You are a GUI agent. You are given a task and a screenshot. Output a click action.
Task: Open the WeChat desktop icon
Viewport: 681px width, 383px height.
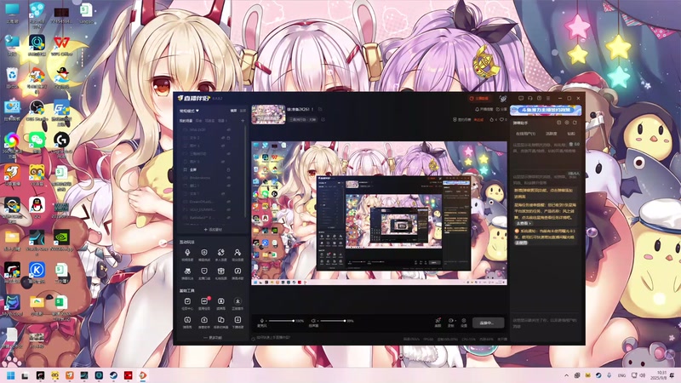pos(37,143)
